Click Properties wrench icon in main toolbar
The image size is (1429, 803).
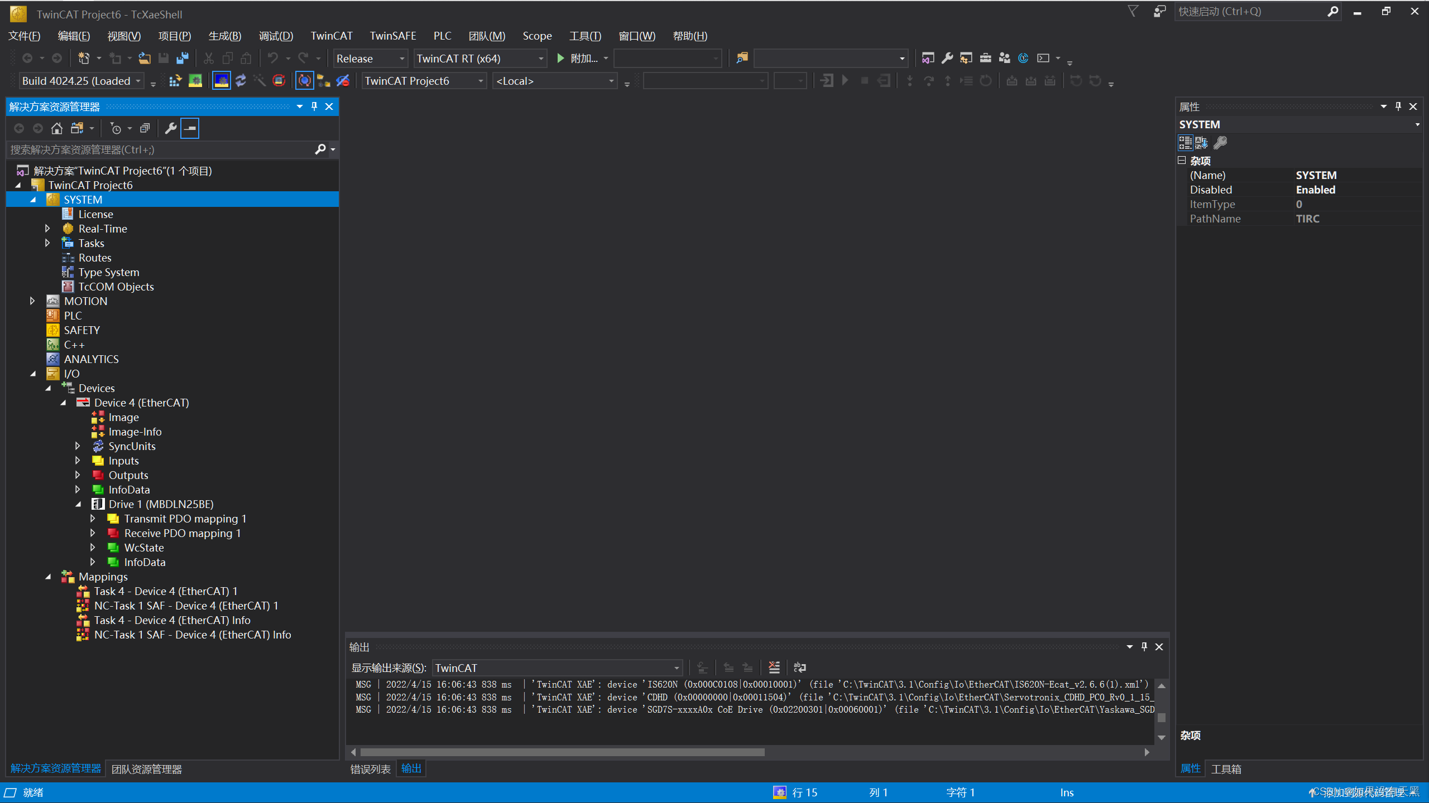click(947, 58)
